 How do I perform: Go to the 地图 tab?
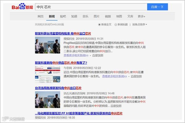point(119,16)
